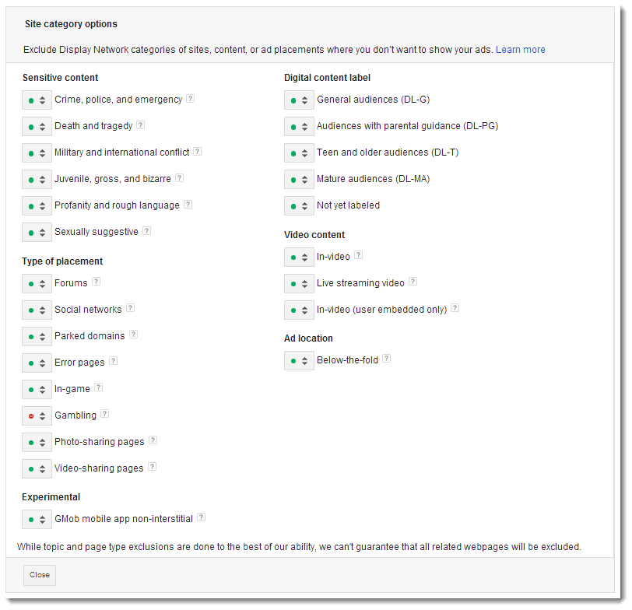Open status dropdown for Not yet labeled
Image resolution: width=632 pixels, height=610 pixels.
pos(299,206)
